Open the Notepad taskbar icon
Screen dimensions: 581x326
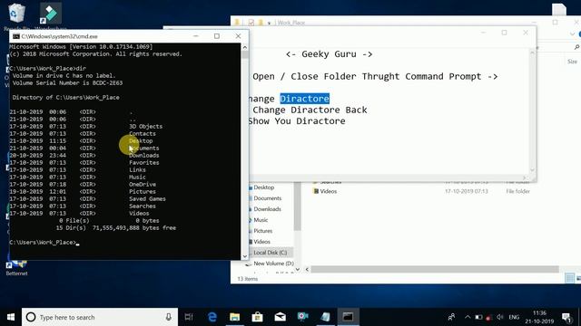(x=325, y=317)
